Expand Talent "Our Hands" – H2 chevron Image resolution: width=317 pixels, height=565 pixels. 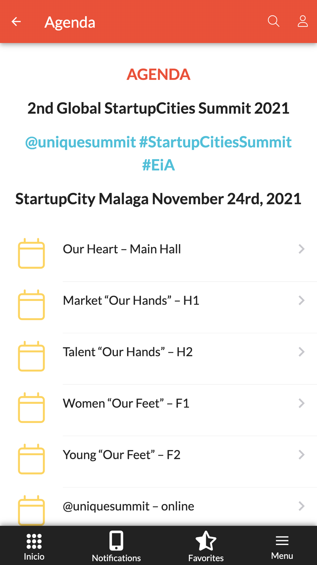pos(301,352)
